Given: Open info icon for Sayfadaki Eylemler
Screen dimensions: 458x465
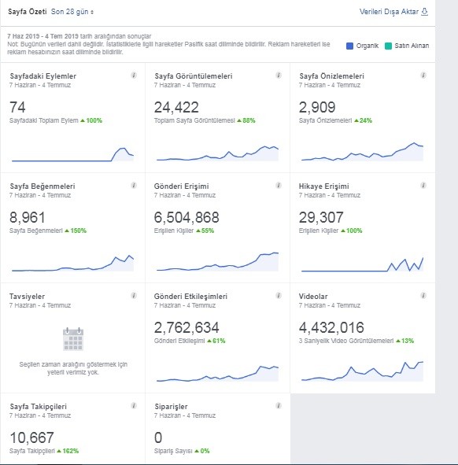Looking at the screenshot, I should 134,76.
